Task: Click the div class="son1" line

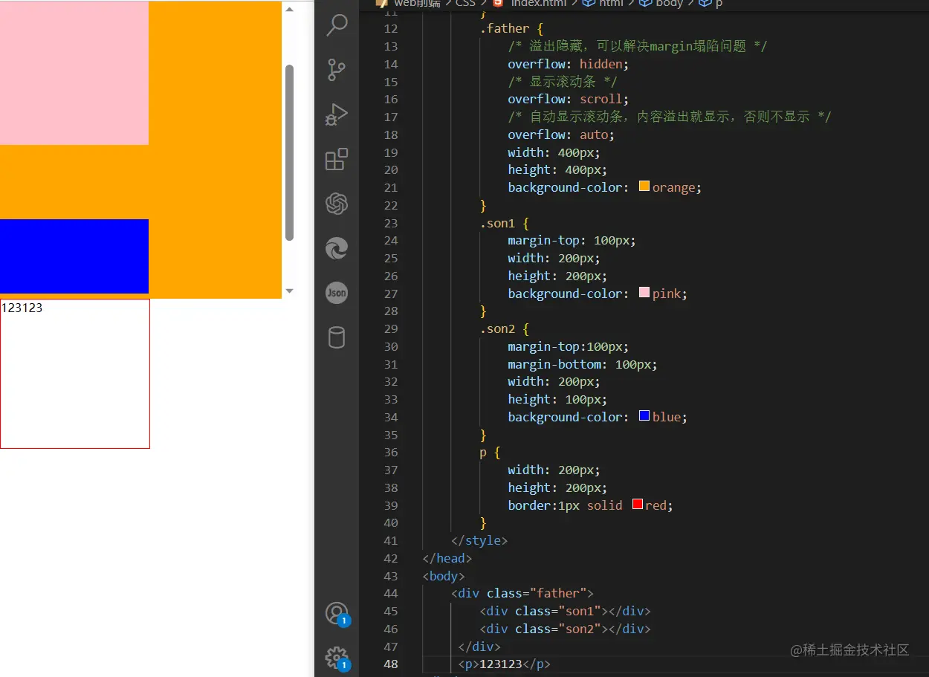Action: [566, 611]
